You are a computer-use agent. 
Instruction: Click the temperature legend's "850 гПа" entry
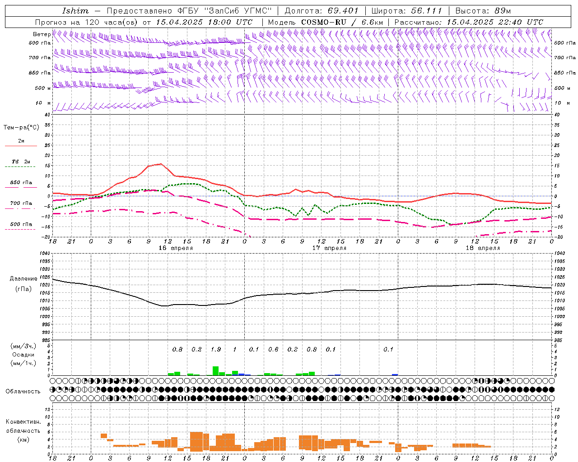[x=21, y=183]
